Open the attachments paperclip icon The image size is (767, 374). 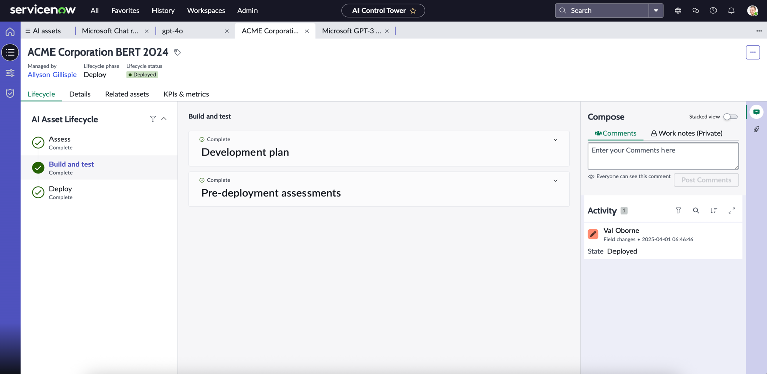(x=756, y=129)
